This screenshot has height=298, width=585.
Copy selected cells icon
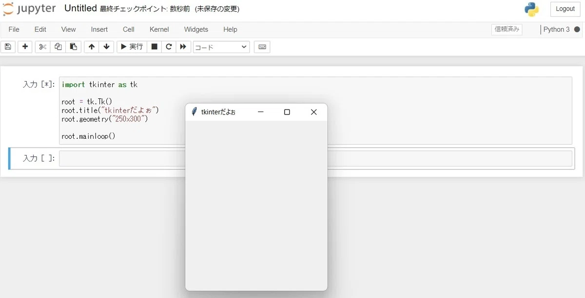click(x=58, y=47)
